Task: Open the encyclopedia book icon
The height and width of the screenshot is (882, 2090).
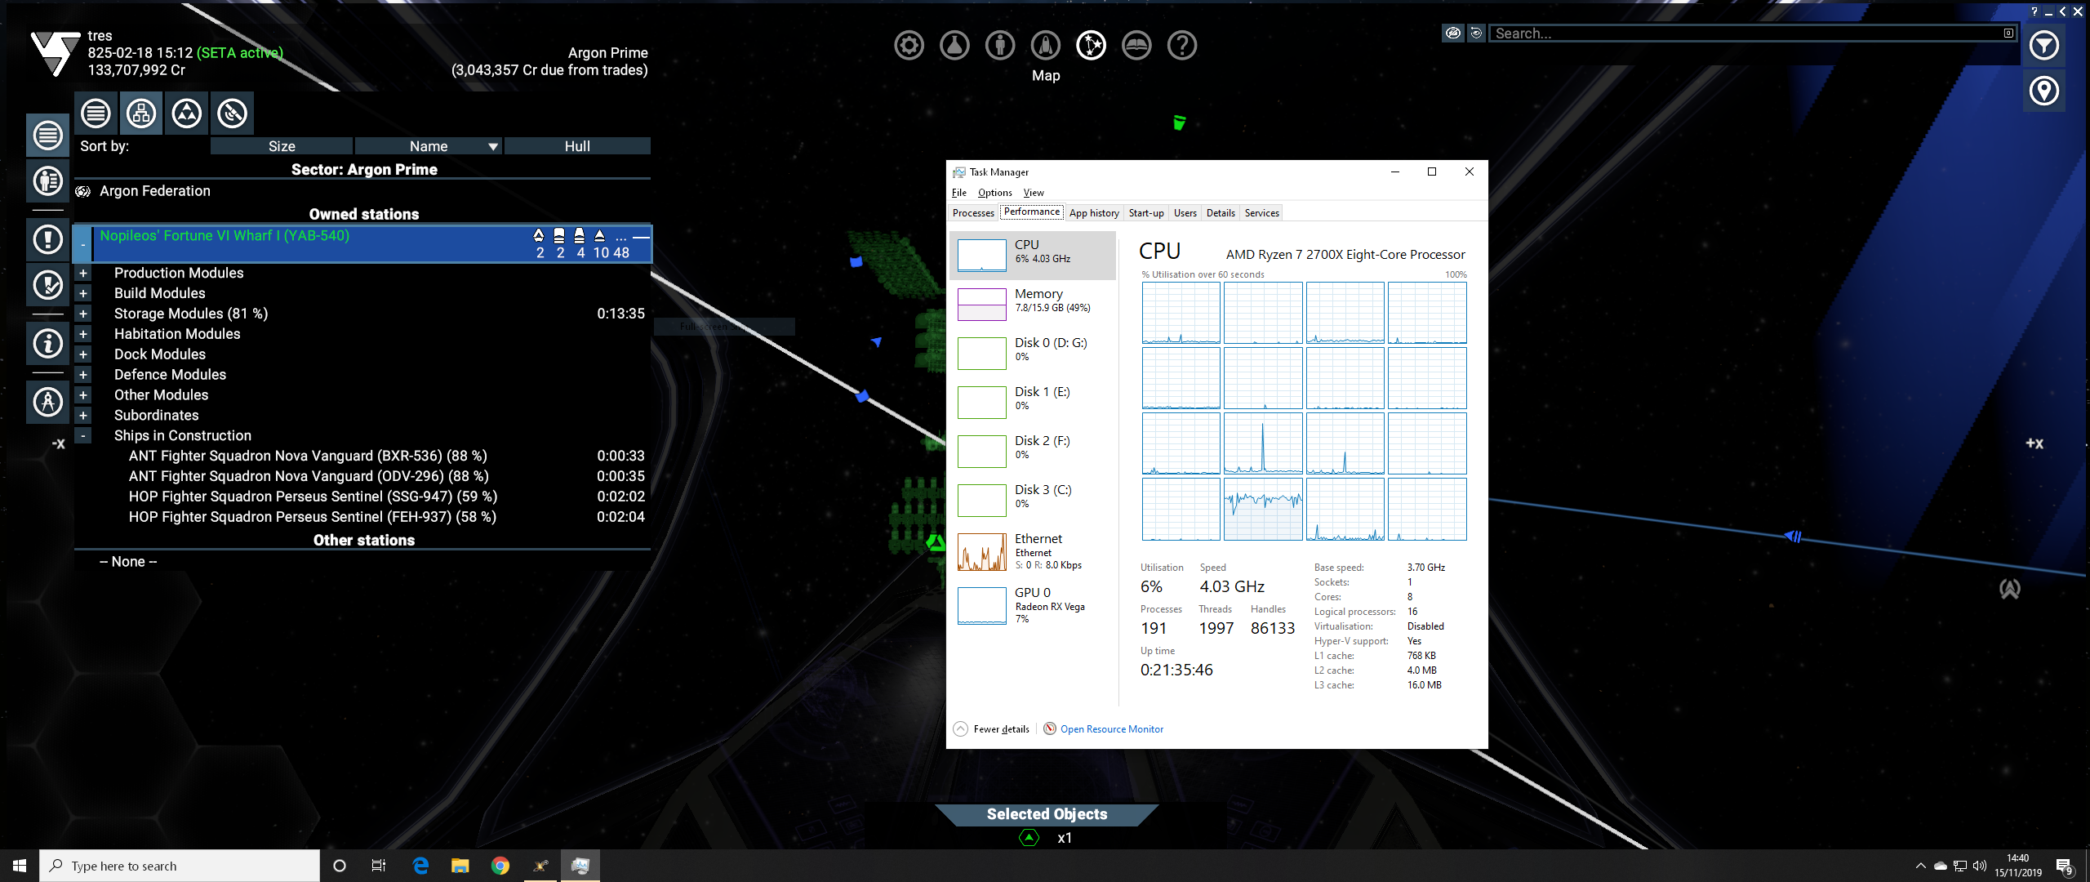Action: 1136,46
